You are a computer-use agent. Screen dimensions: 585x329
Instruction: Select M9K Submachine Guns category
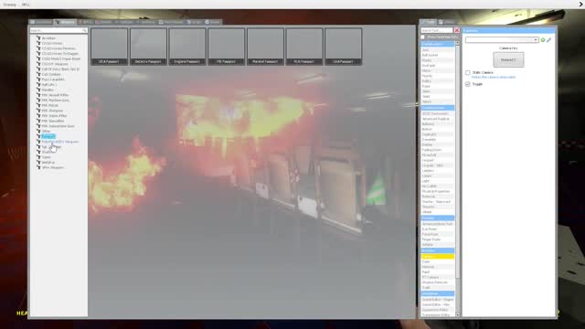pos(58,126)
